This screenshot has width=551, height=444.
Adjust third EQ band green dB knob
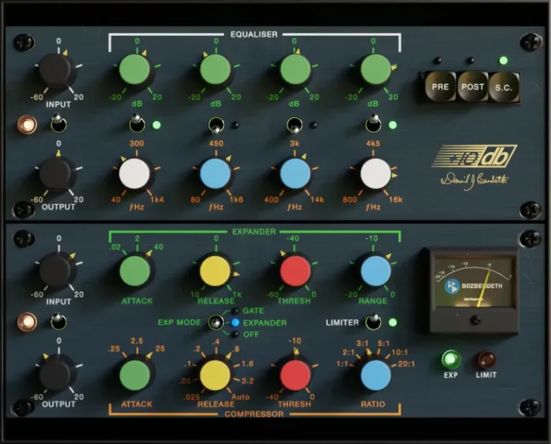coord(295,69)
